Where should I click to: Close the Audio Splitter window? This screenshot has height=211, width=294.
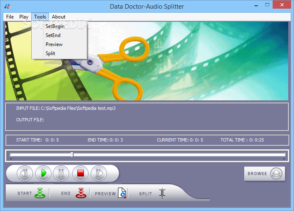[282, 5]
